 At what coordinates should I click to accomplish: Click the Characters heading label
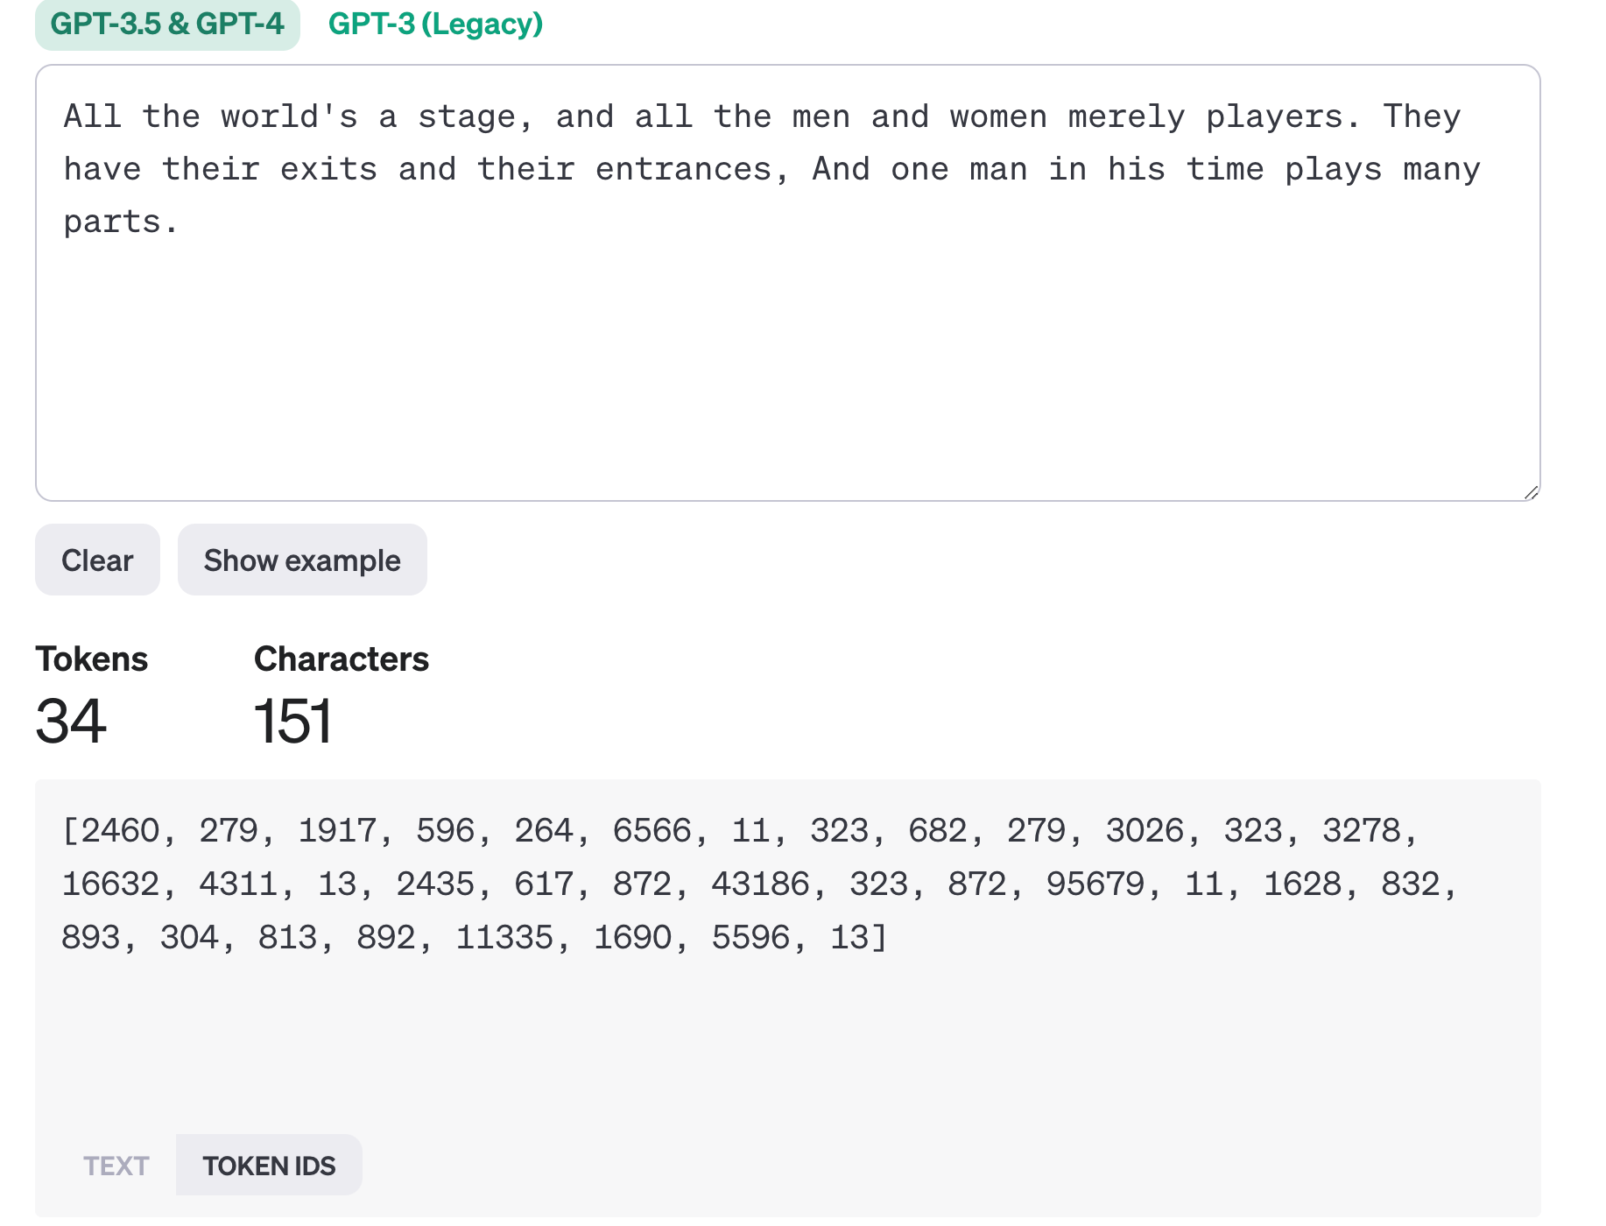coord(341,659)
